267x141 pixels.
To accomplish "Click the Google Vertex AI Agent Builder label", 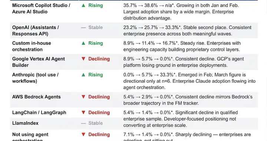I will [x=39, y=62].
